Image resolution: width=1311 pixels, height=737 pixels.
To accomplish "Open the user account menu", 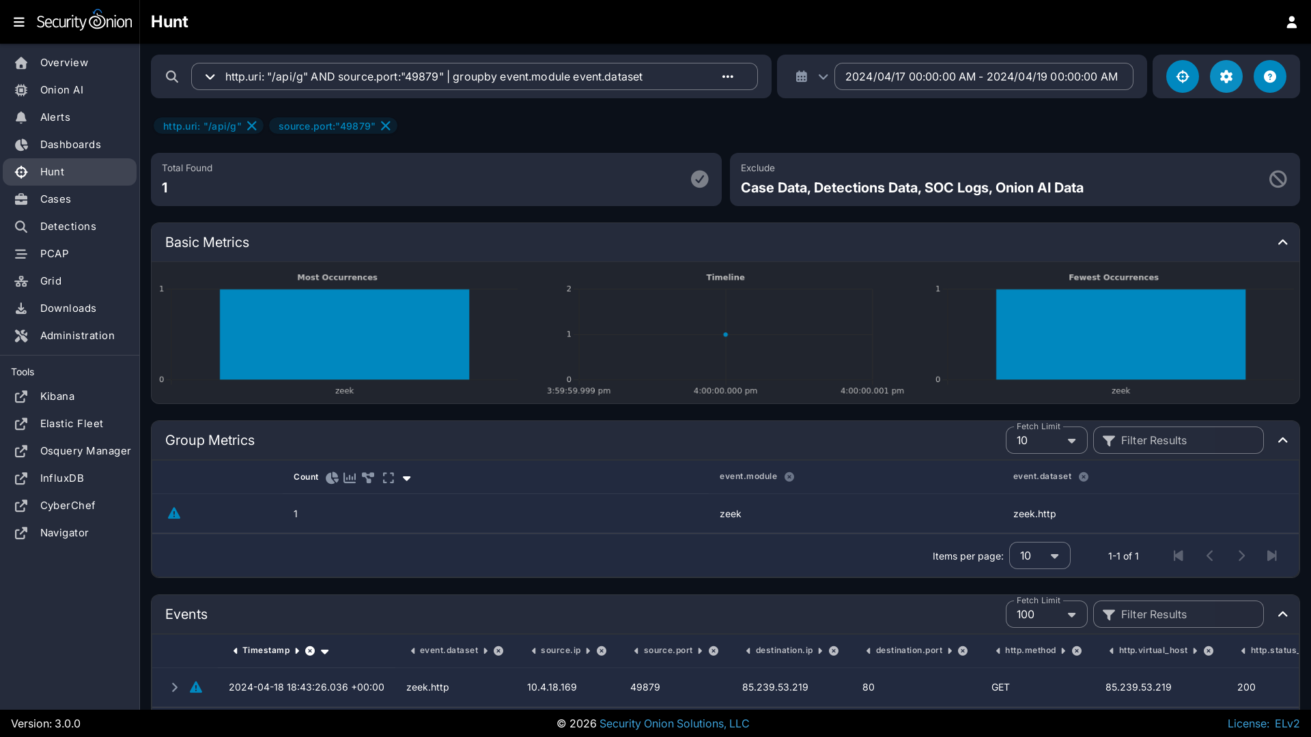I will pos(1291,22).
